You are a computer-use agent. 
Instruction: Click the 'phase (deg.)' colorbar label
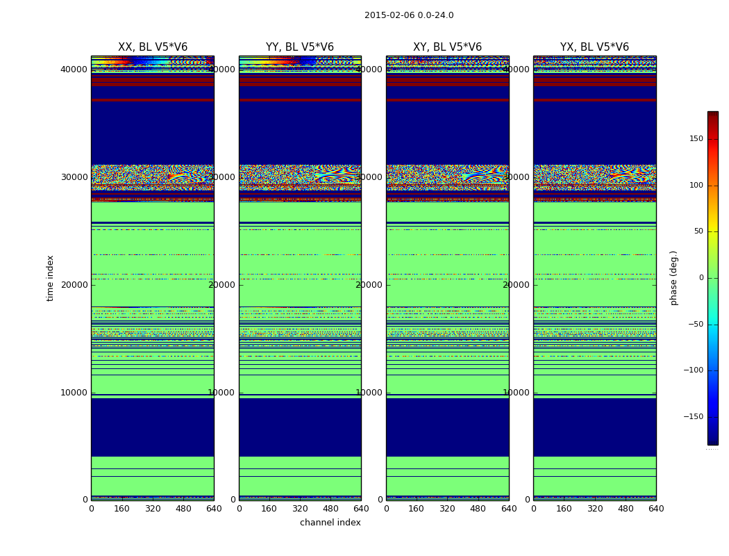click(x=673, y=278)
